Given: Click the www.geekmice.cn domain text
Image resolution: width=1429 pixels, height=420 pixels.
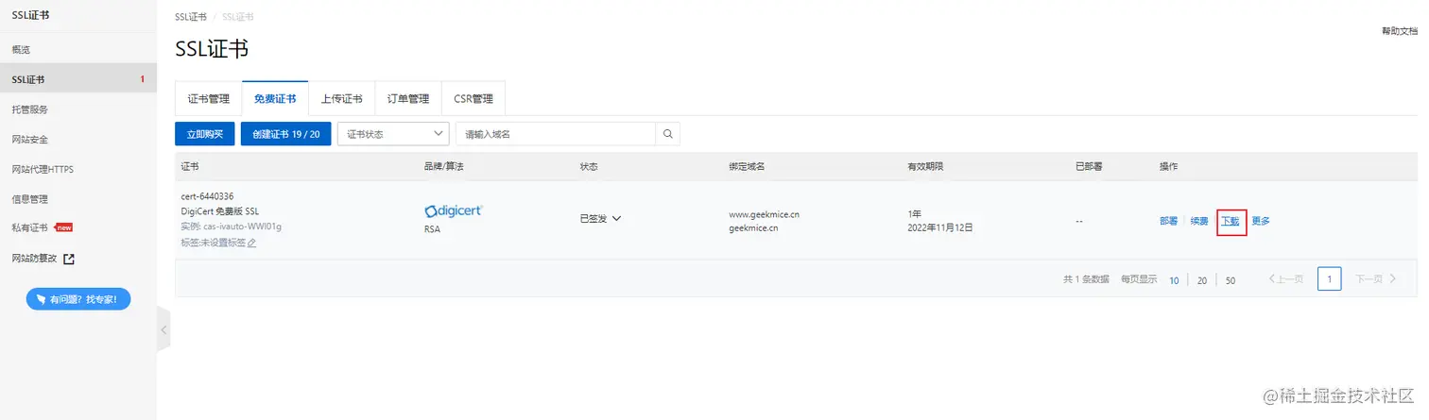Looking at the screenshot, I should click(x=764, y=214).
